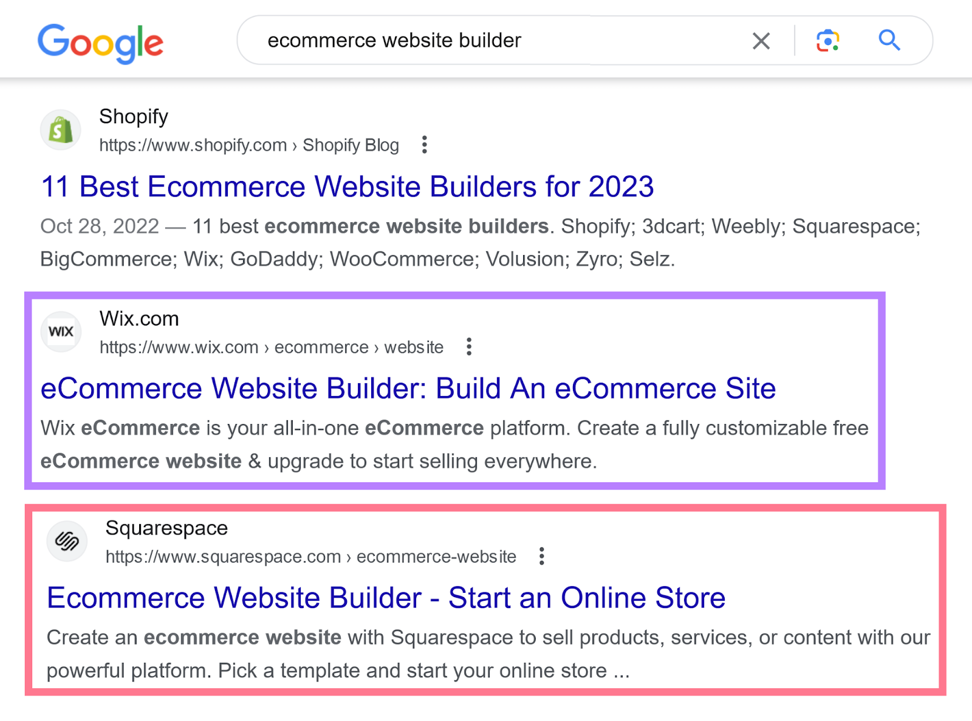
Task: Click the Shopify favicon
Action: coord(61,130)
